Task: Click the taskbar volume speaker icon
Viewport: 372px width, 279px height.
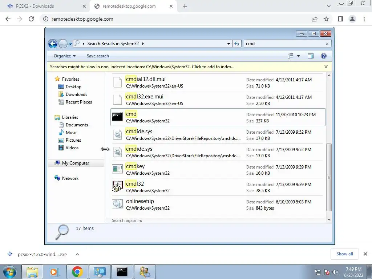Action: [335, 272]
